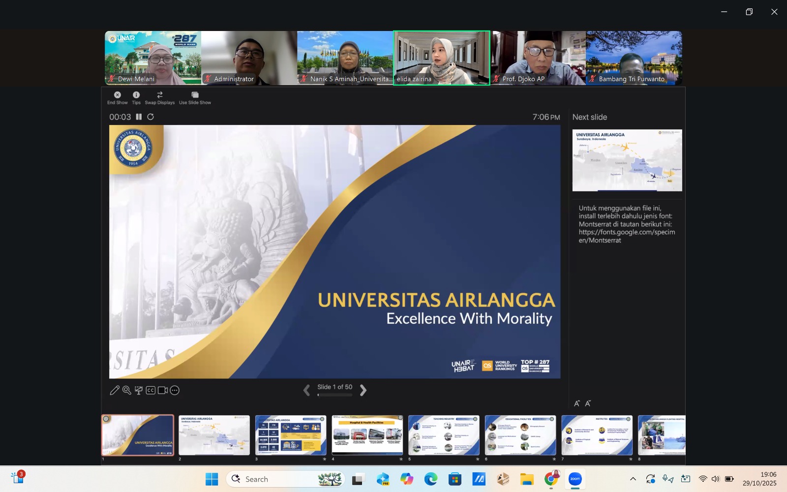Screen dimensions: 787x492
Task: Expand hidden system tray icons chevron
Action: click(633, 479)
